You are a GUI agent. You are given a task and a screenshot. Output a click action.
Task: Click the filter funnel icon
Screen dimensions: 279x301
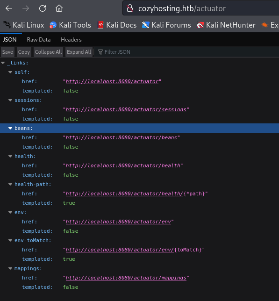pos(100,52)
